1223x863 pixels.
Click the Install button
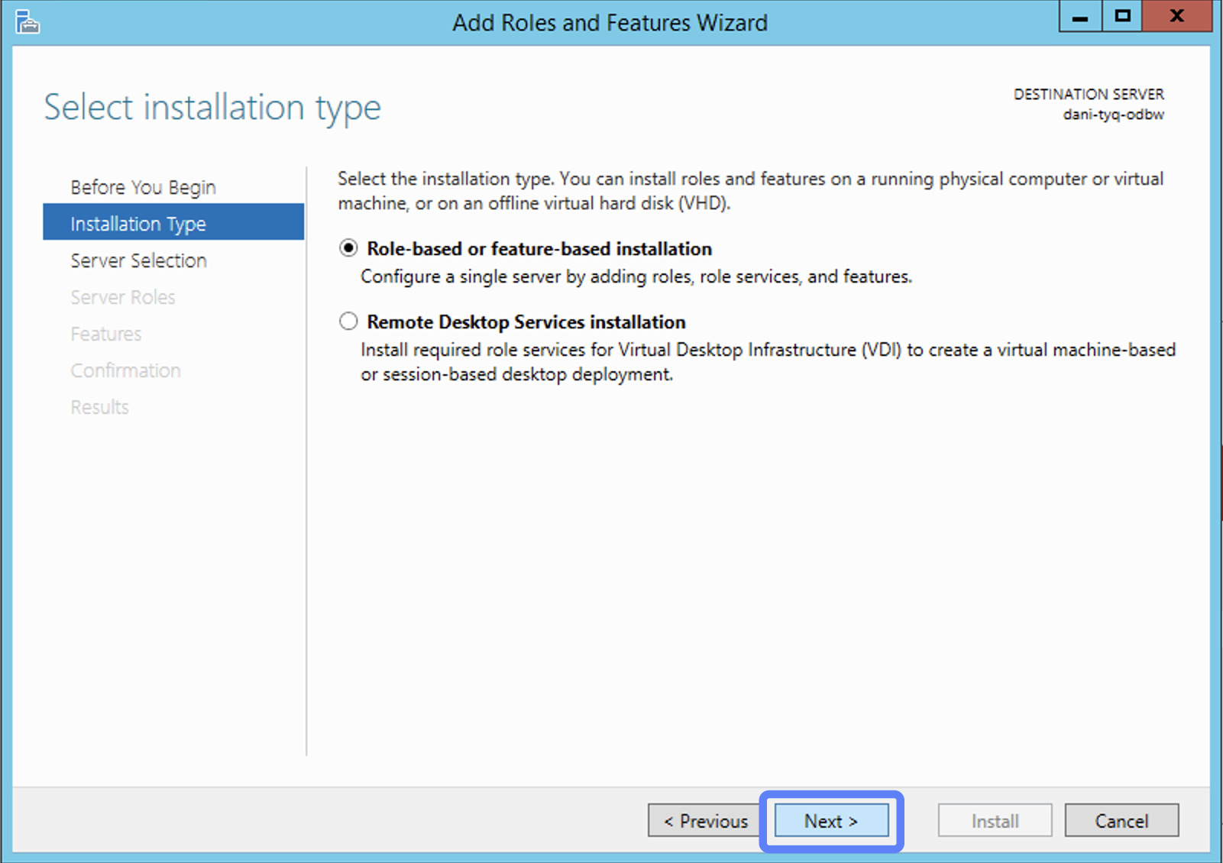point(995,821)
